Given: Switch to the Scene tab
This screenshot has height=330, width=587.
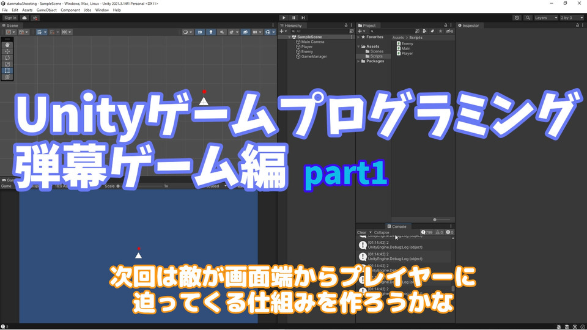Looking at the screenshot, I should pyautogui.click(x=10, y=26).
